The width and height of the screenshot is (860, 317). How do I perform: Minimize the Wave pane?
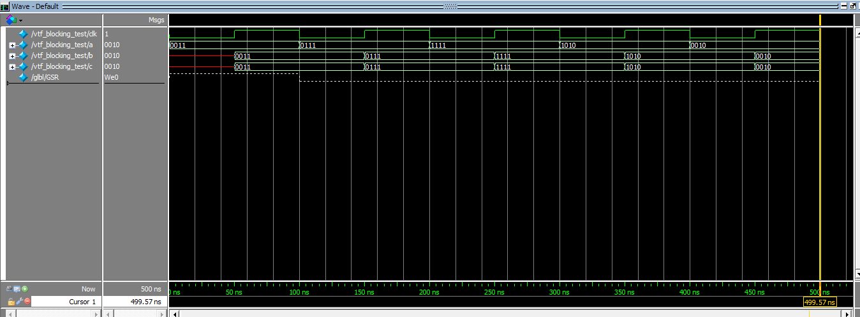pyautogui.click(x=844, y=6)
